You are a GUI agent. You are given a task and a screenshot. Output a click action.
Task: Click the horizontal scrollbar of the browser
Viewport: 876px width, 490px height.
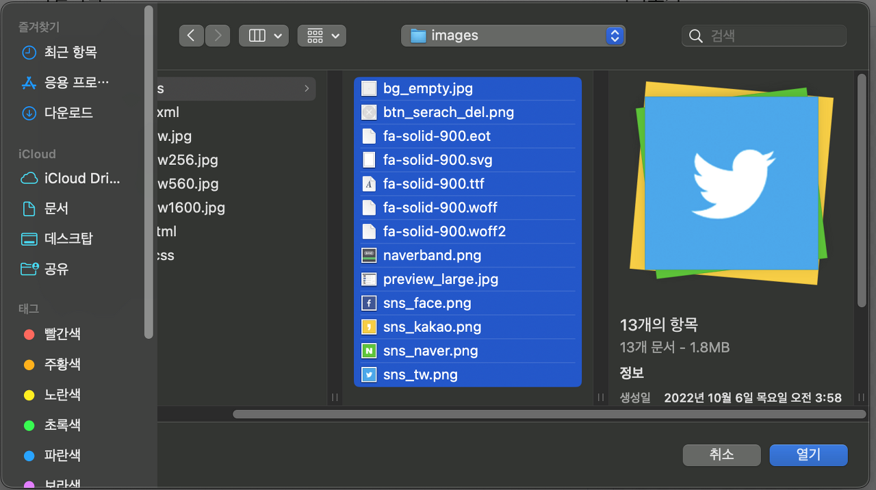click(549, 414)
